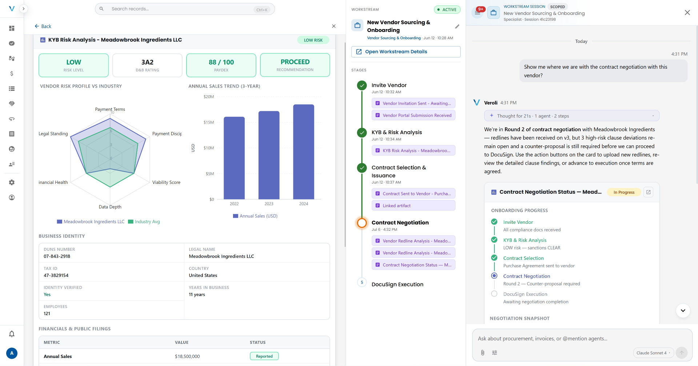Select the DocuSign Execution stage
The image size is (698, 366).
pyautogui.click(x=397, y=285)
